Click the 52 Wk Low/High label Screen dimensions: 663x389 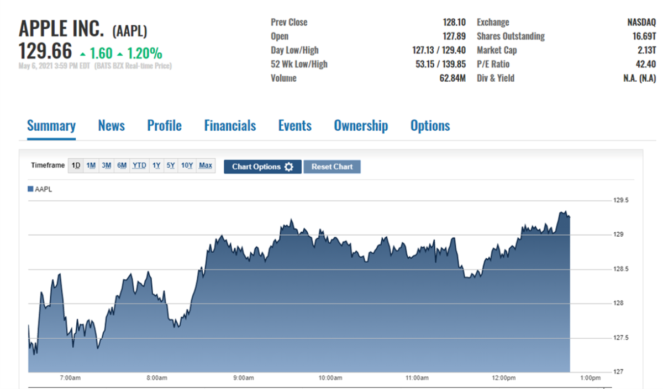pyautogui.click(x=299, y=64)
